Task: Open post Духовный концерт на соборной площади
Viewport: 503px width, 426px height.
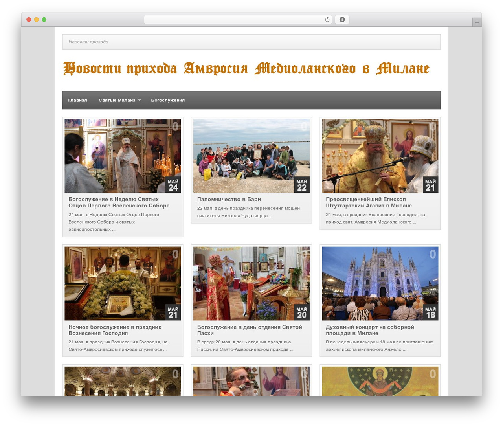Action: 370,330
